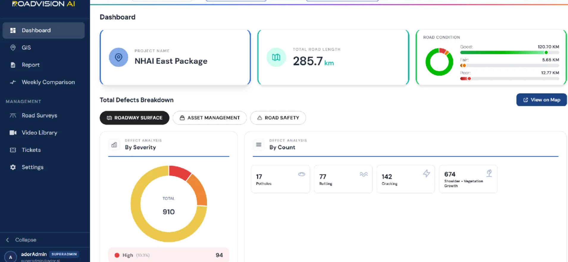Image resolution: width=568 pixels, height=262 pixels.
Task: Click the View on Map button
Action: (x=542, y=100)
